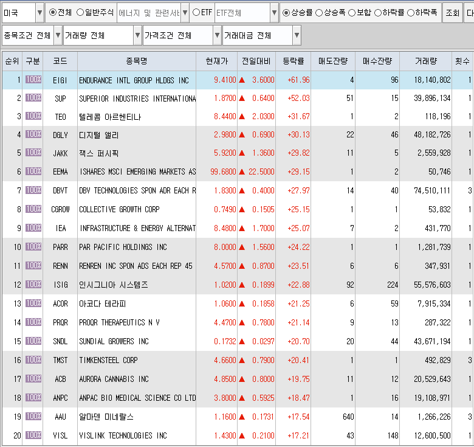Click the 100% badge in SUP row
The width and height of the screenshot is (474, 447).
(33, 98)
